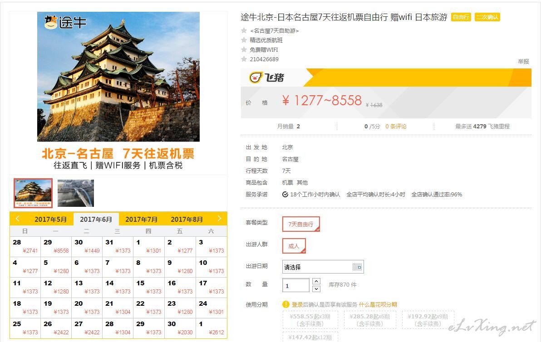541x342 pixels.
Task: Open the 什么是花呗分期 explanation link
Action: 378,304
